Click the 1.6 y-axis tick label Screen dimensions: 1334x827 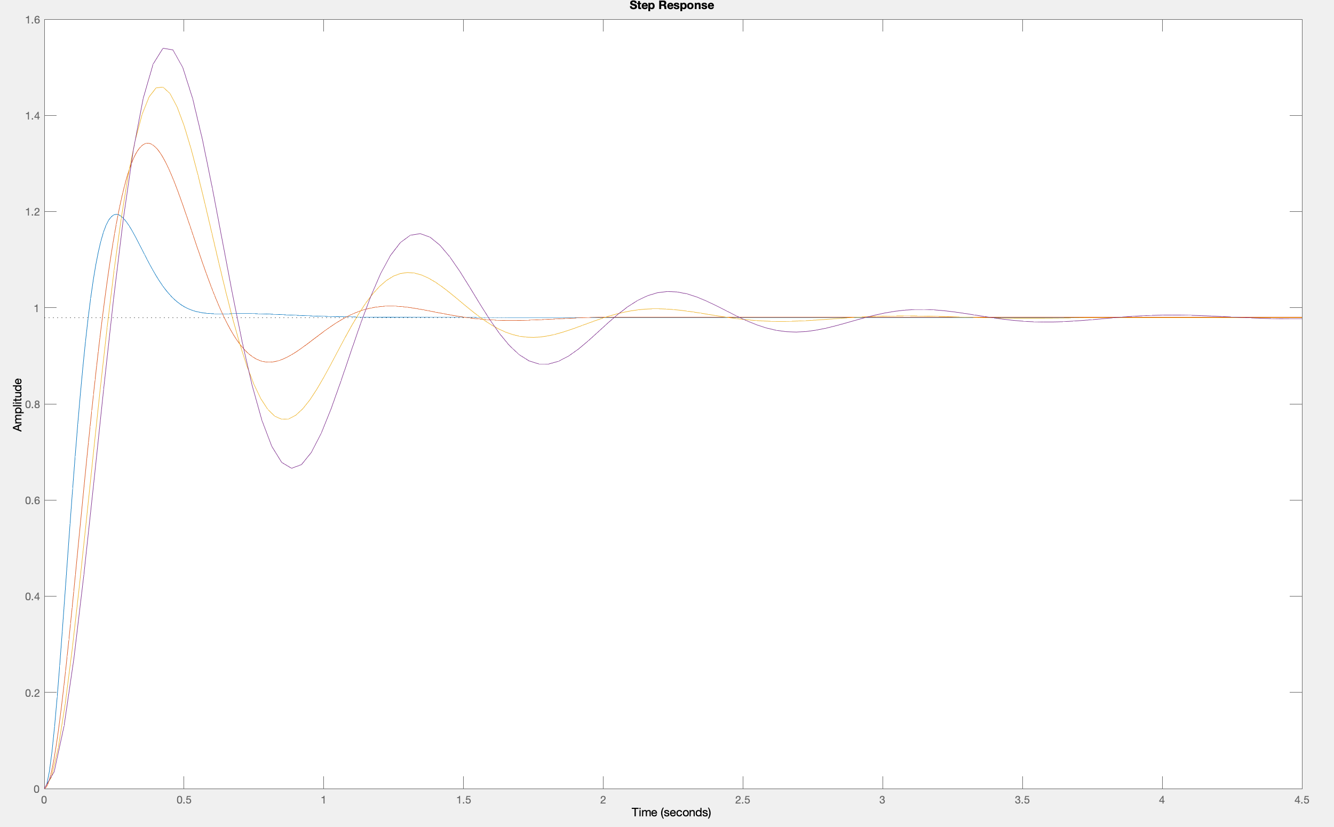click(32, 20)
